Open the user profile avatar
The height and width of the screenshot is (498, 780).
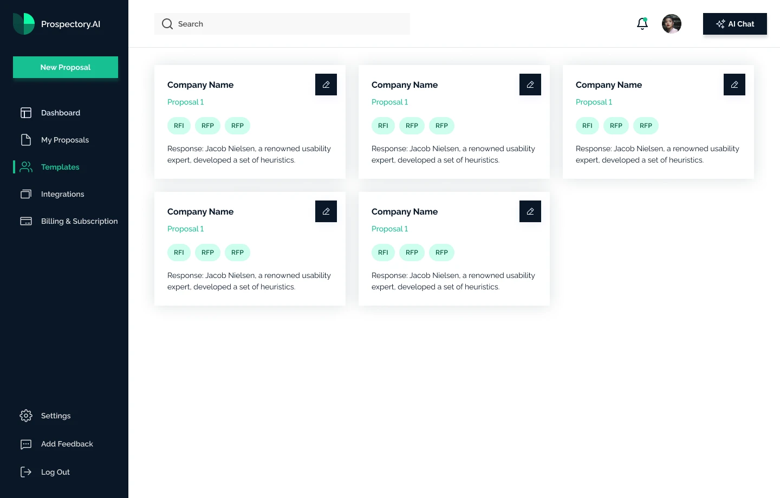point(672,24)
